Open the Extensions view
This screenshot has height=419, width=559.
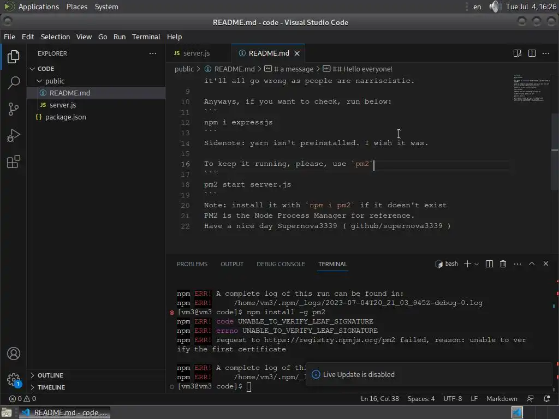click(x=13, y=161)
